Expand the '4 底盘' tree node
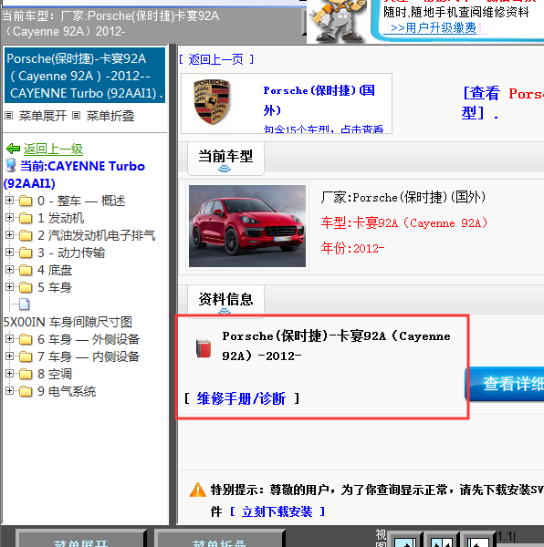Viewport: 544px width, 547px height. click(9, 270)
